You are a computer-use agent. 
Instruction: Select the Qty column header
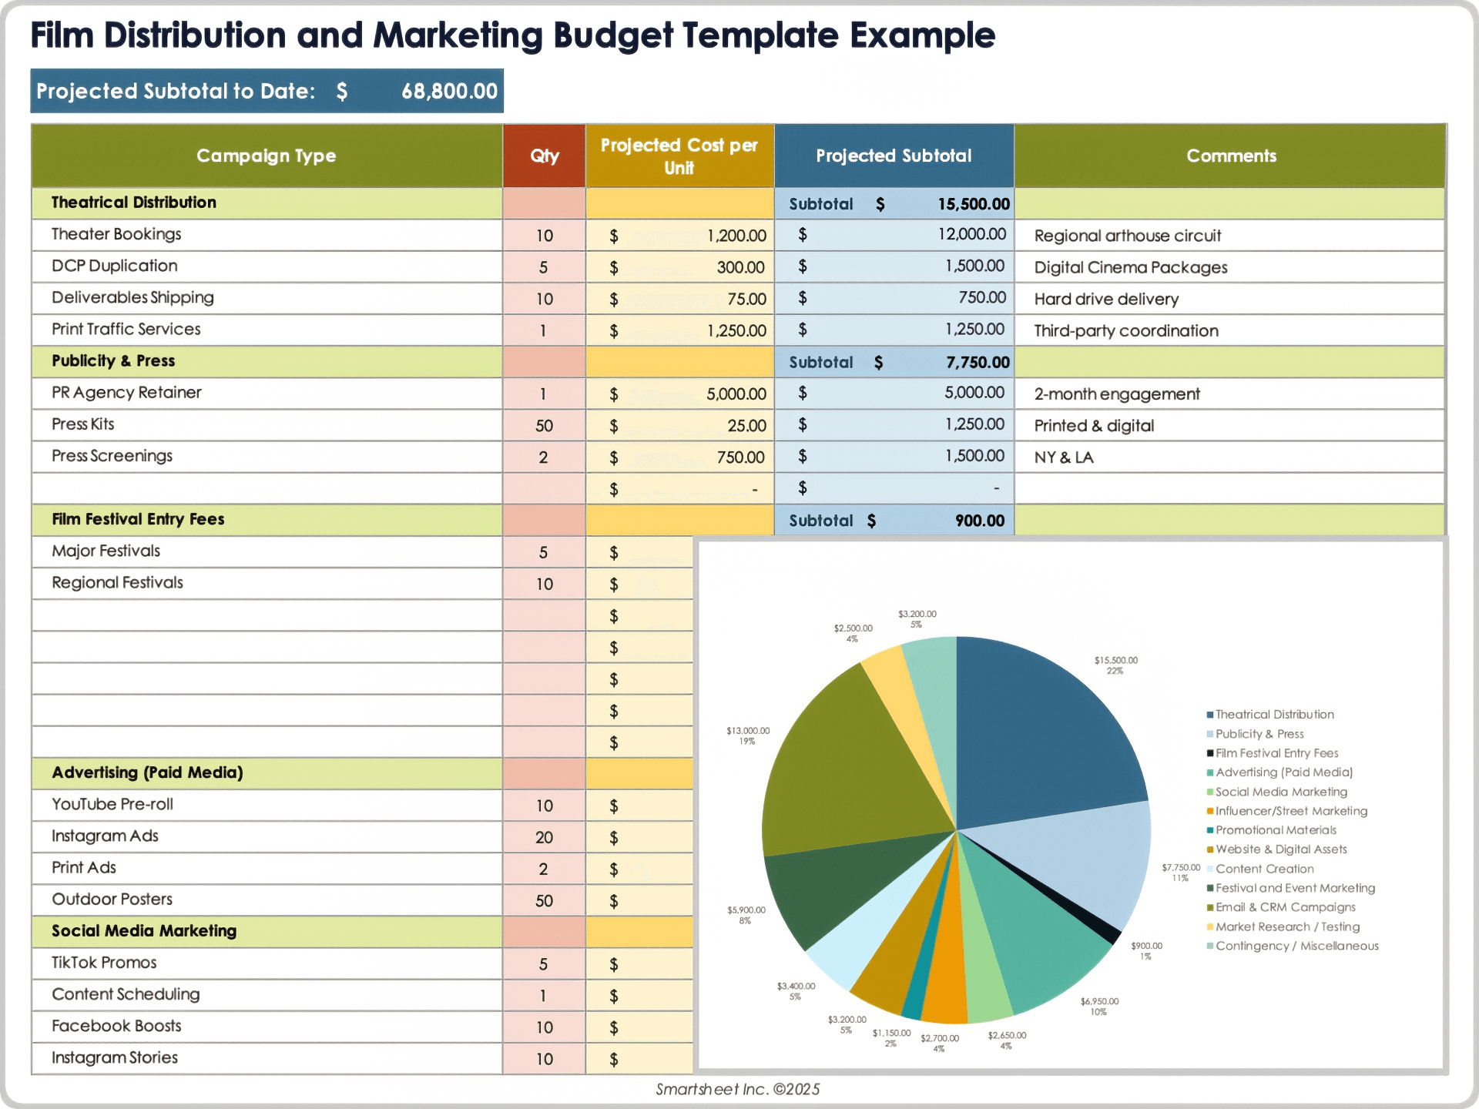(x=544, y=156)
